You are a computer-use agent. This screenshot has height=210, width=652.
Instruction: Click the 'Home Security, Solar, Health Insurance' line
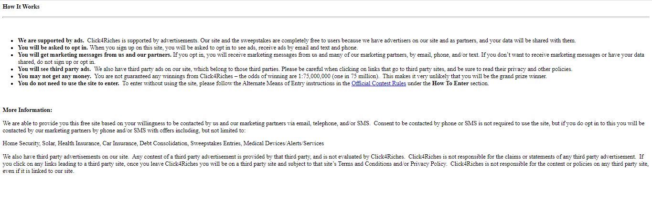click(x=163, y=143)
